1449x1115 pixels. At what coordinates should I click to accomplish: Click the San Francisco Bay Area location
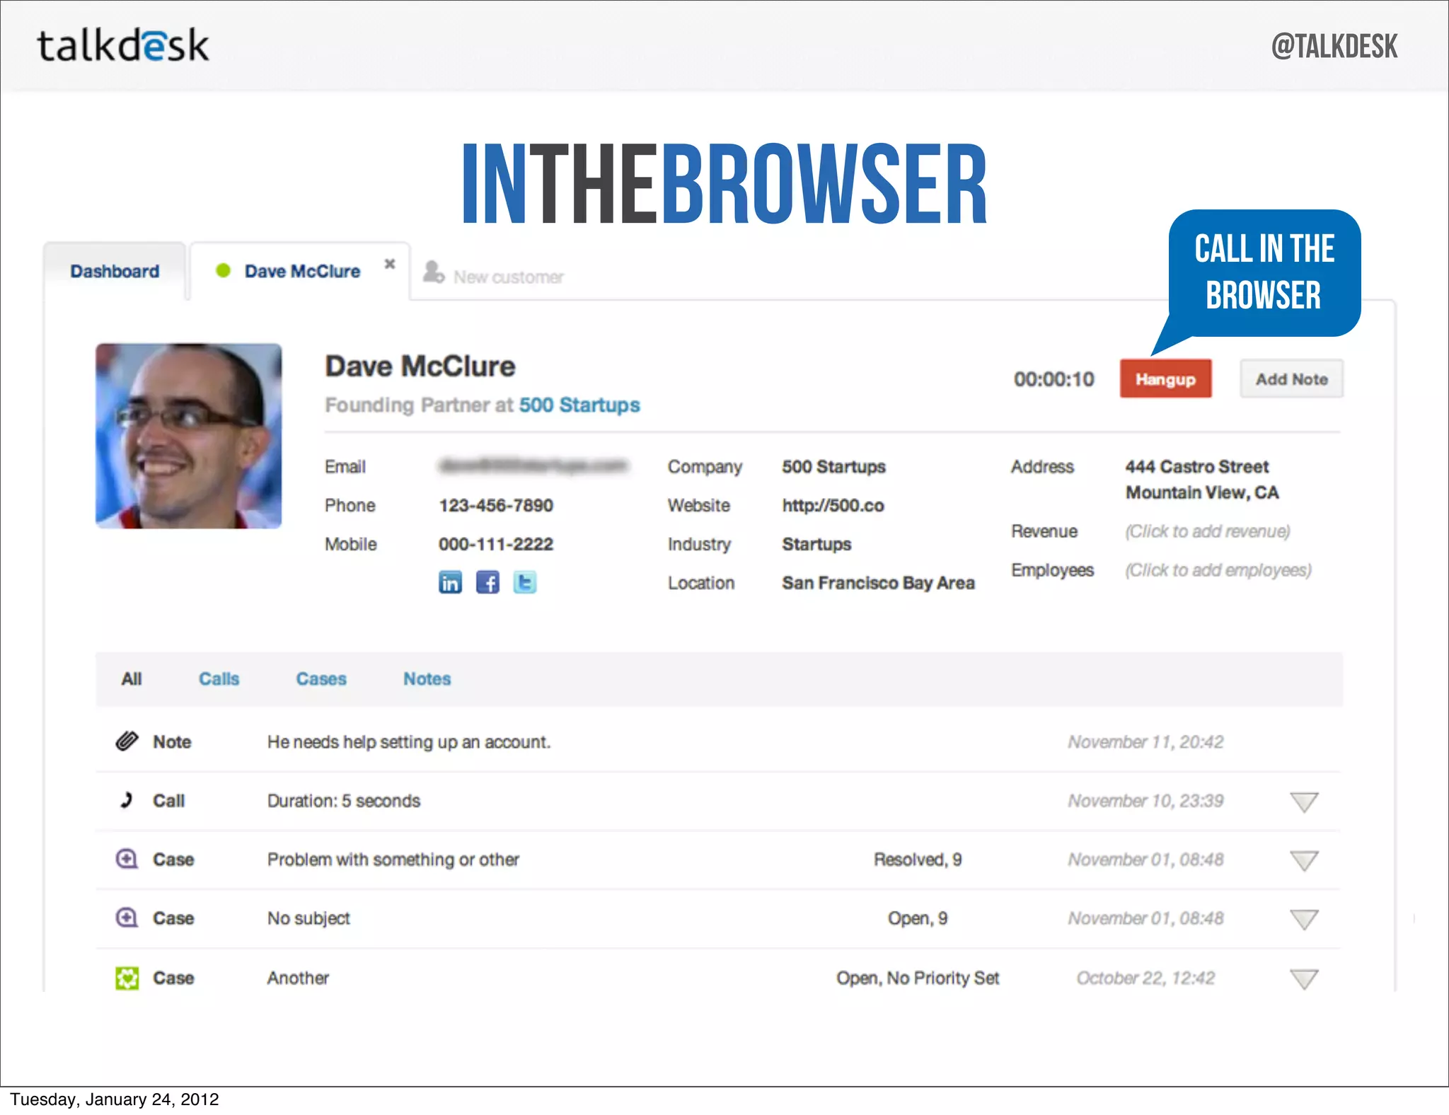tap(878, 582)
